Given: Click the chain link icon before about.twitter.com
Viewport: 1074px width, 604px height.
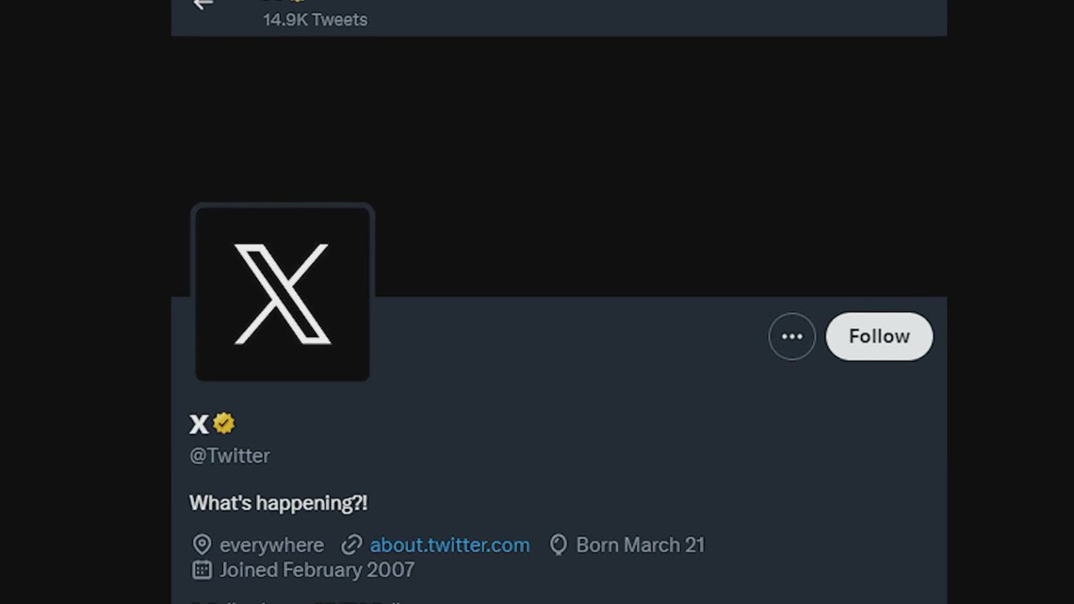Looking at the screenshot, I should (351, 545).
